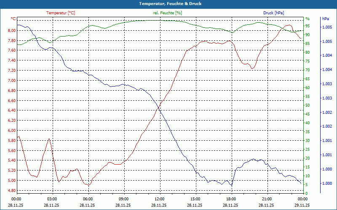Image resolution: width=337 pixels, height=210 pixels.
Task: Click the '09:00' time axis label
Action: (x=123, y=199)
